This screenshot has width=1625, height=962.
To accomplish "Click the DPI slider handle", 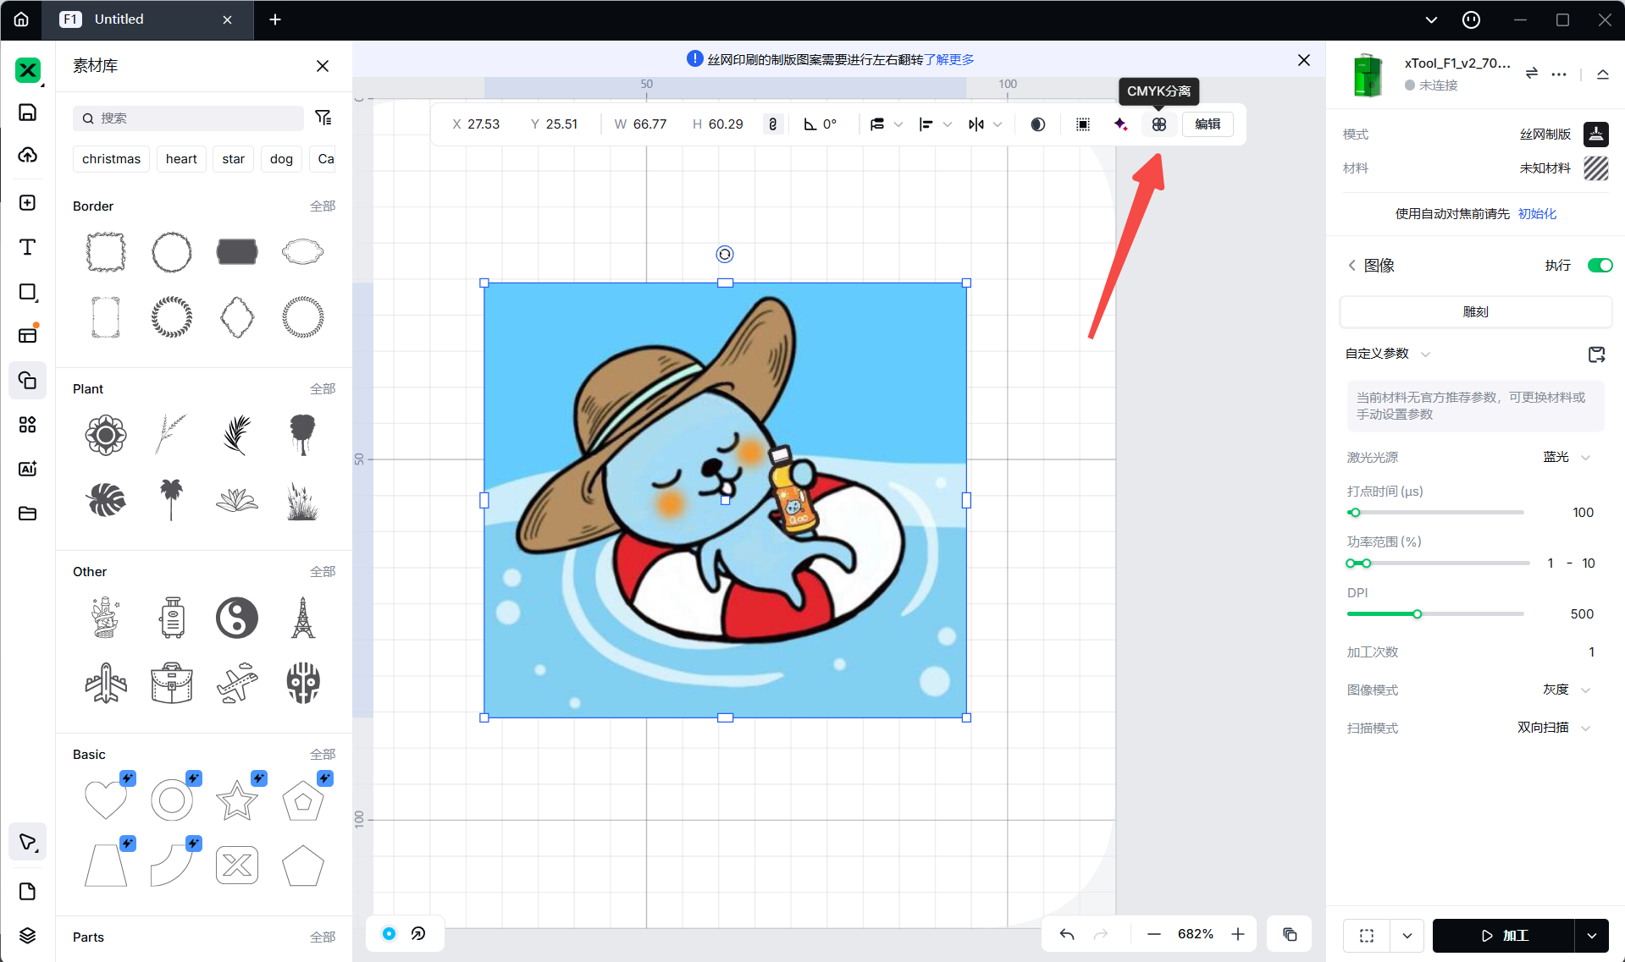I will tap(1417, 614).
